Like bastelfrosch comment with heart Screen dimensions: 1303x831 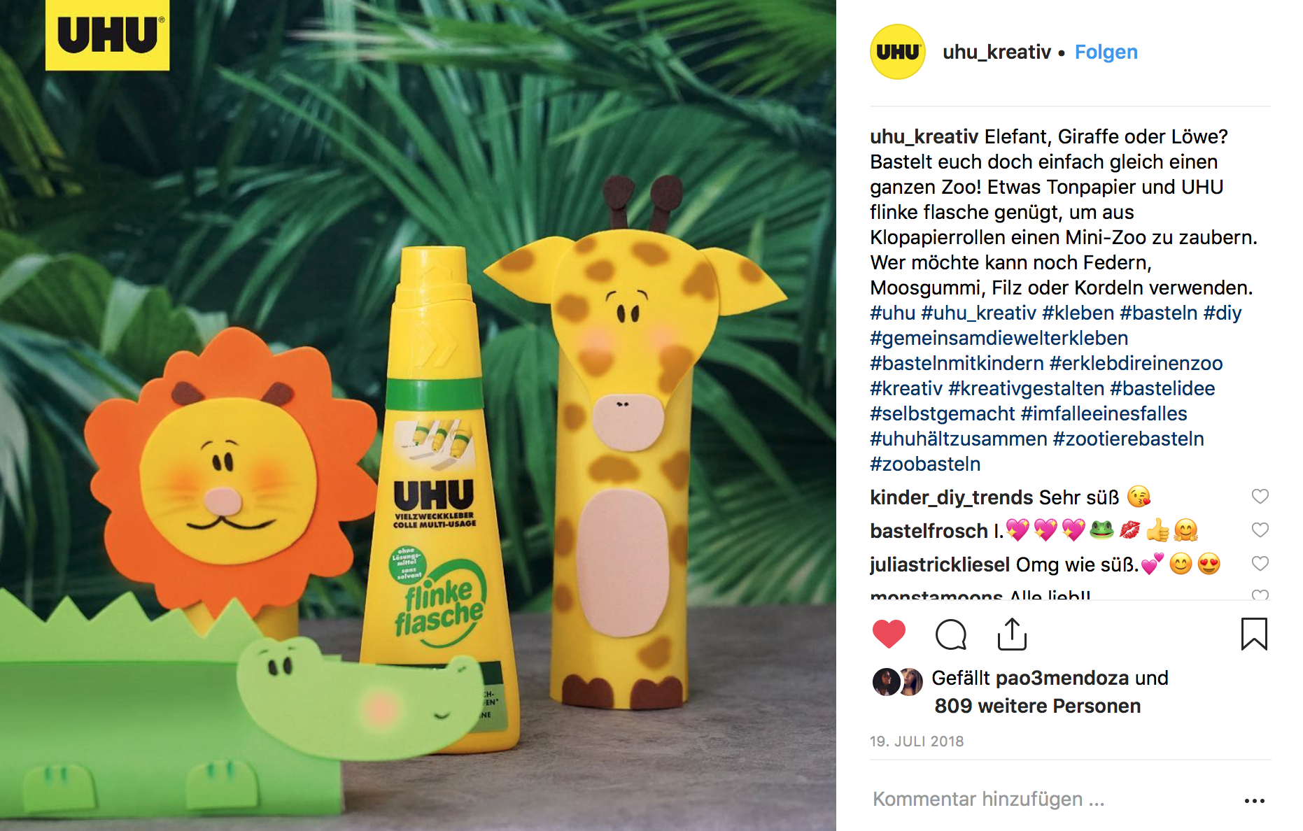tap(1260, 530)
